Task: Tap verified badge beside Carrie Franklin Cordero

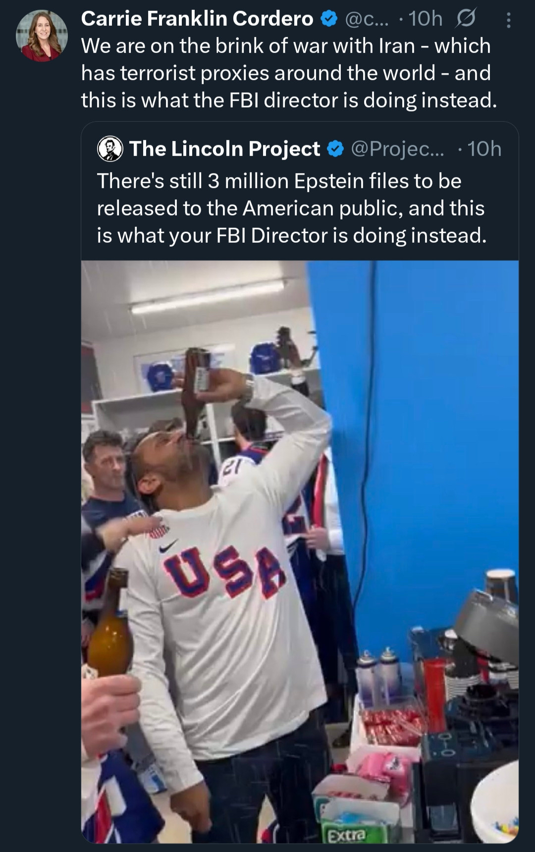Action: point(327,19)
